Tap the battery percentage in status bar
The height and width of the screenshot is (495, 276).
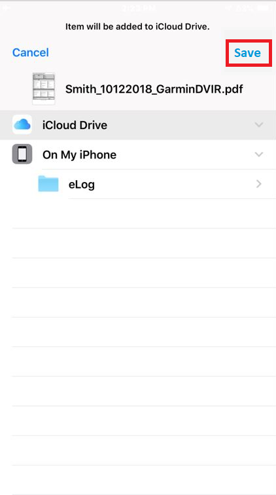tap(244, 9)
